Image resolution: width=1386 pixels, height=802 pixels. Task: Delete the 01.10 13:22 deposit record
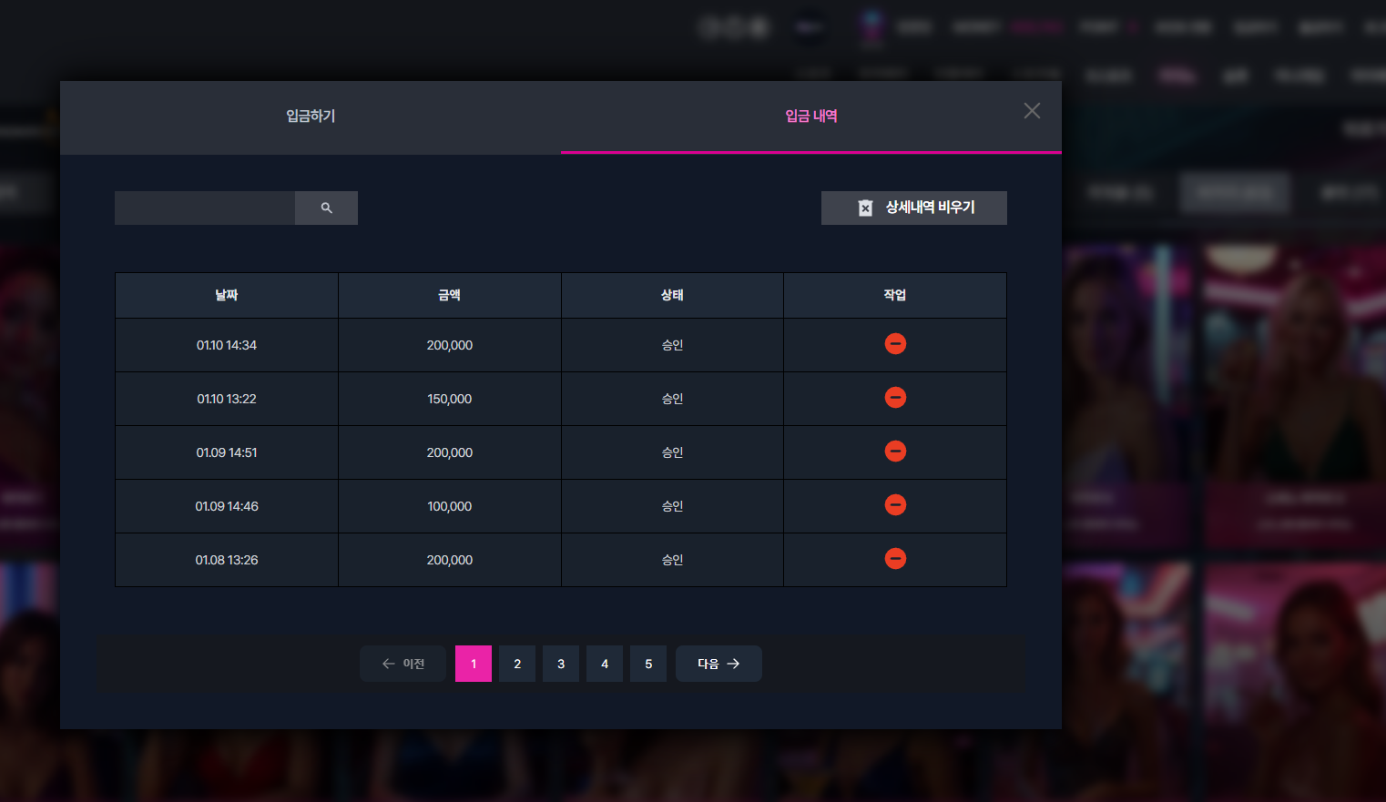click(895, 397)
